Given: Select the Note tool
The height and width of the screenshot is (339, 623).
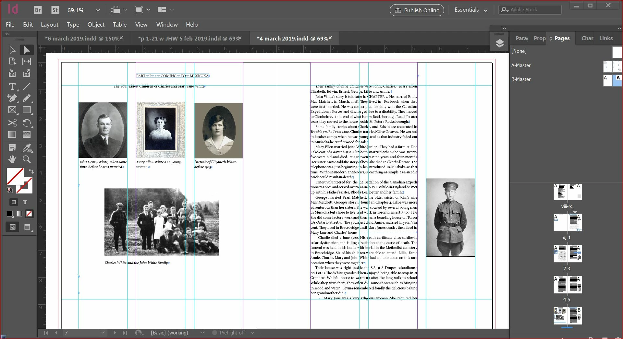Looking at the screenshot, I should pos(12,148).
